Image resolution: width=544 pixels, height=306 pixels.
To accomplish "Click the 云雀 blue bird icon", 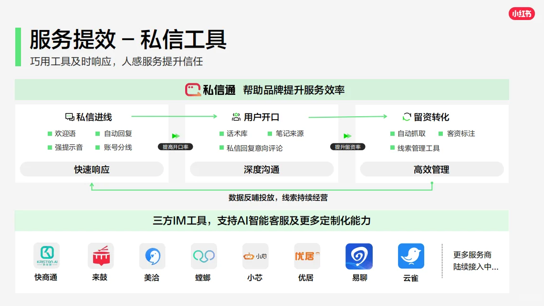I will [x=411, y=256].
